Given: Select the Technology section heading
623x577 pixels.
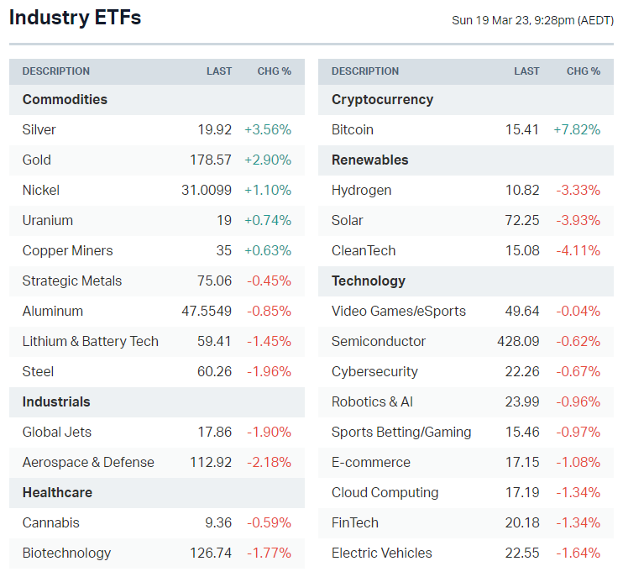Looking at the screenshot, I should (369, 281).
